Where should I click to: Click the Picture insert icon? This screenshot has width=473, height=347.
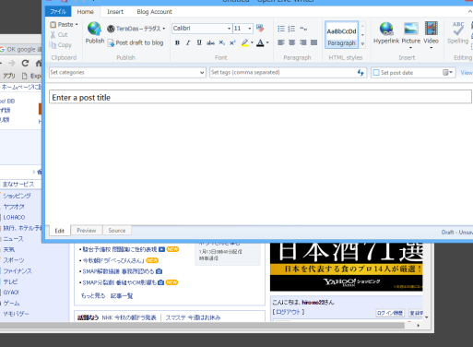pyautogui.click(x=411, y=29)
